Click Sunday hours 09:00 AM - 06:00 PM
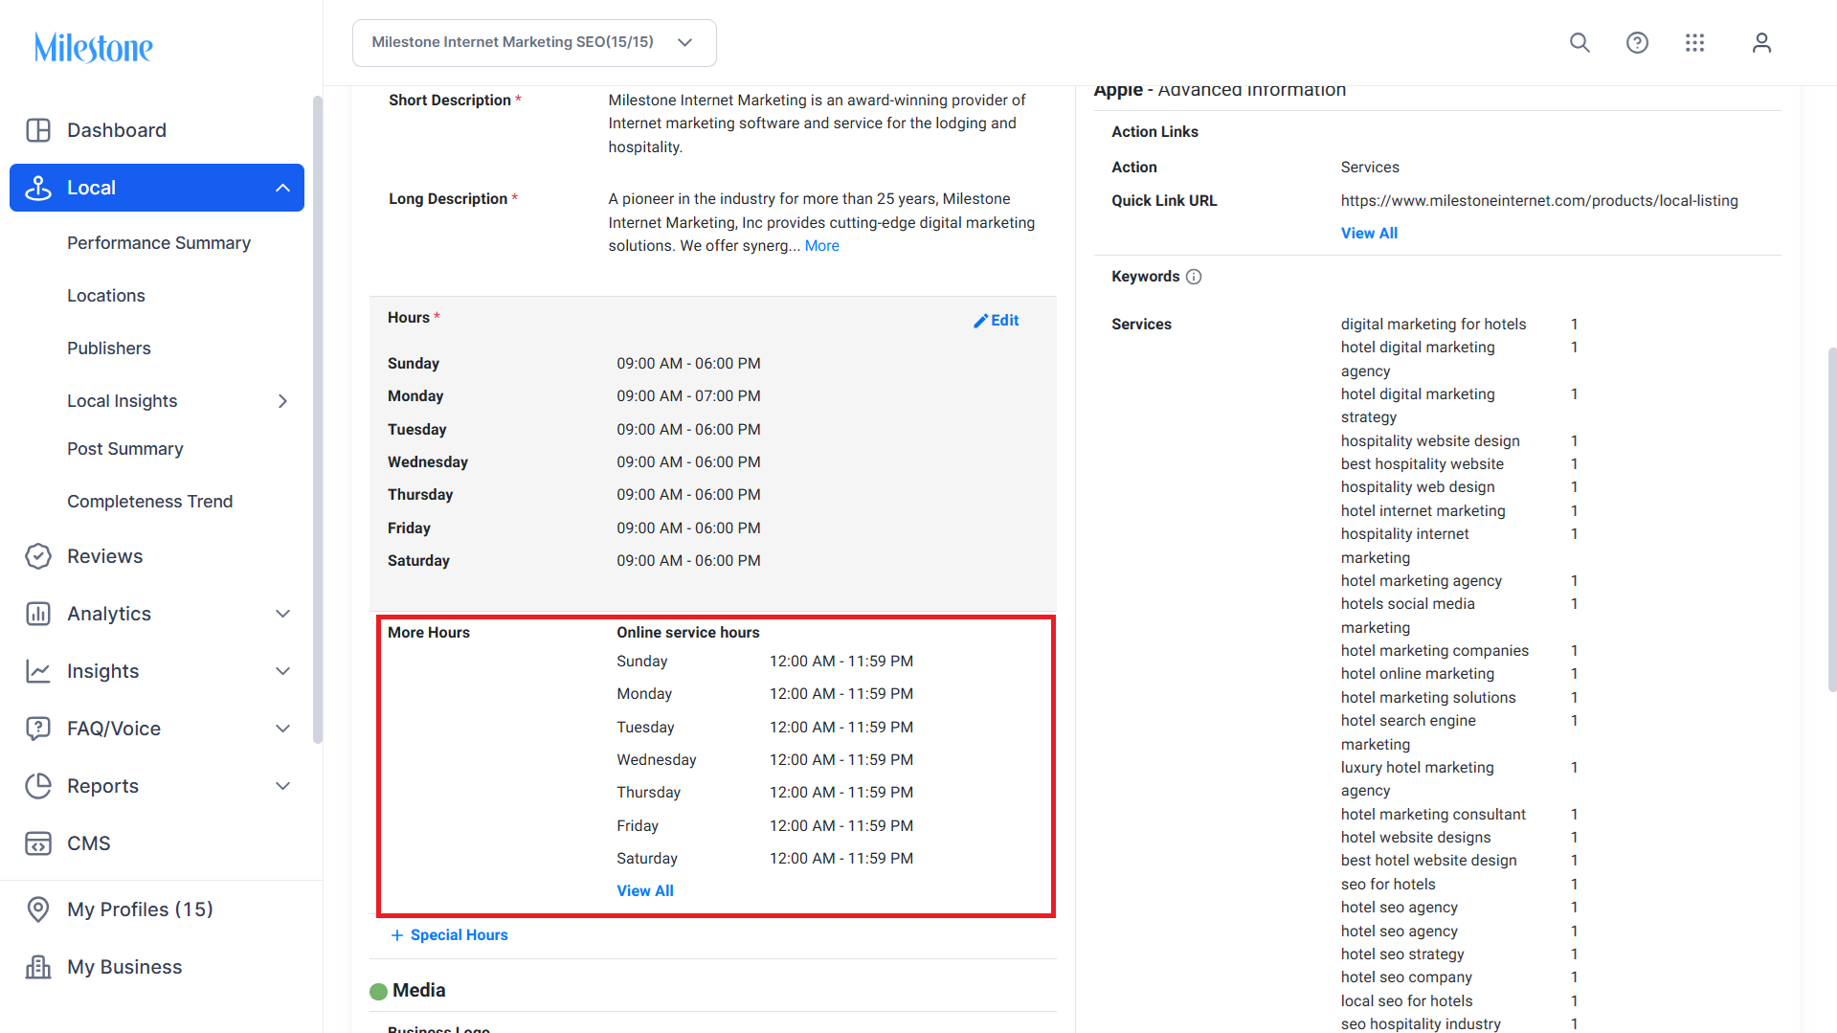 click(688, 364)
